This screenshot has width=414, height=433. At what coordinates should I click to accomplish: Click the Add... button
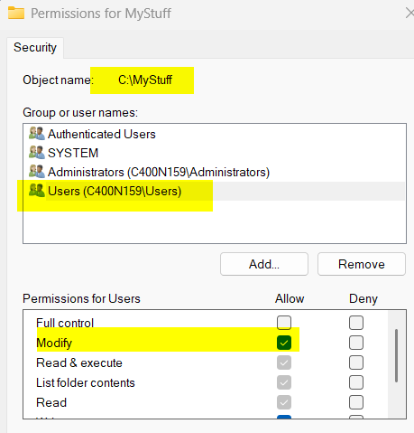[x=264, y=264]
